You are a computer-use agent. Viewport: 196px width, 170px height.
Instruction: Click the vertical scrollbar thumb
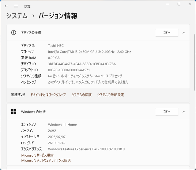tap(195, 62)
